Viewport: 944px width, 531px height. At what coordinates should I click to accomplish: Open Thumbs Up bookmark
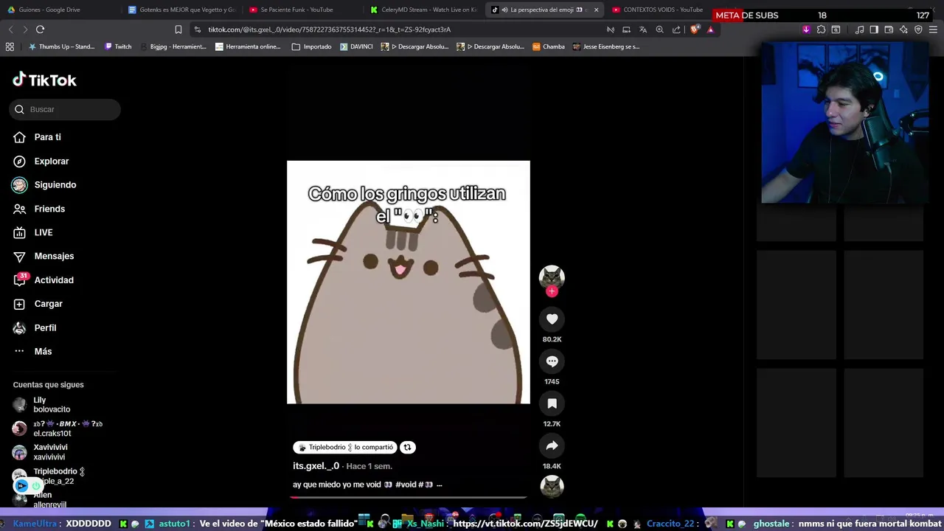click(x=61, y=46)
